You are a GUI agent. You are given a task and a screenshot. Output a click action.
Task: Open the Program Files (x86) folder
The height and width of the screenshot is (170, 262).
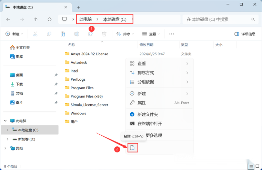coord(87,97)
